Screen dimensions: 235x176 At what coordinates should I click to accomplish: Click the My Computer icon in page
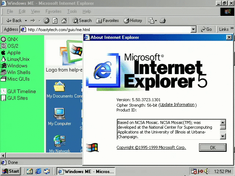click(59, 113)
